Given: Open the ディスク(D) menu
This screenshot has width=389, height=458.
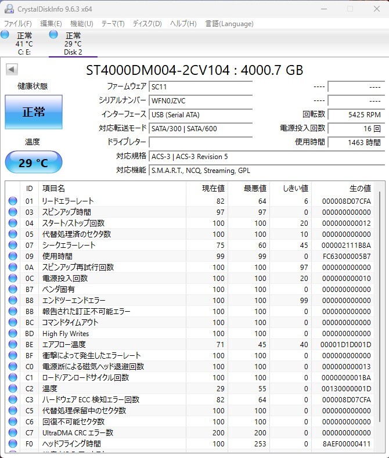Looking at the screenshot, I should click(147, 24).
